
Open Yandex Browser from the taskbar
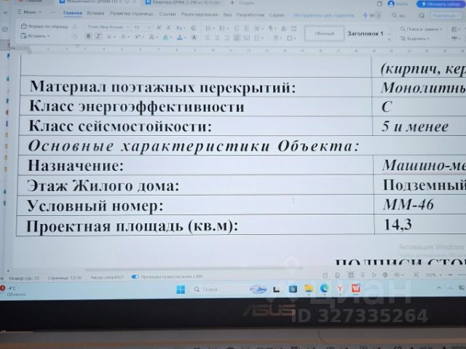click(340, 288)
